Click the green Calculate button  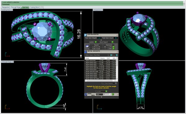click(x=106, y=91)
